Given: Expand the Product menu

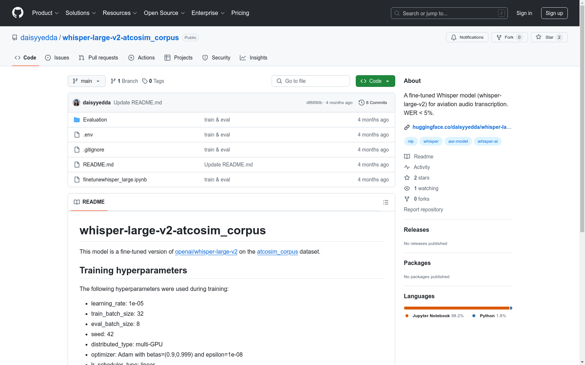Looking at the screenshot, I should pyautogui.click(x=45, y=13).
